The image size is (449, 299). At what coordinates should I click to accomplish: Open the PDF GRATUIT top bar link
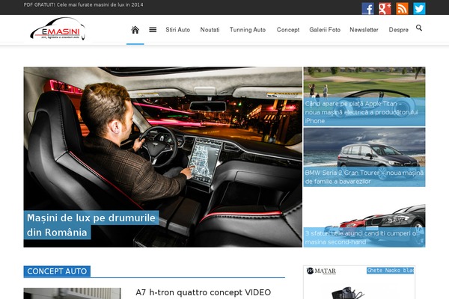coord(83,5)
